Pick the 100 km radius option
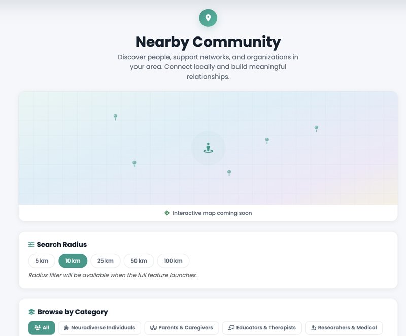406x336 pixels. click(x=173, y=261)
